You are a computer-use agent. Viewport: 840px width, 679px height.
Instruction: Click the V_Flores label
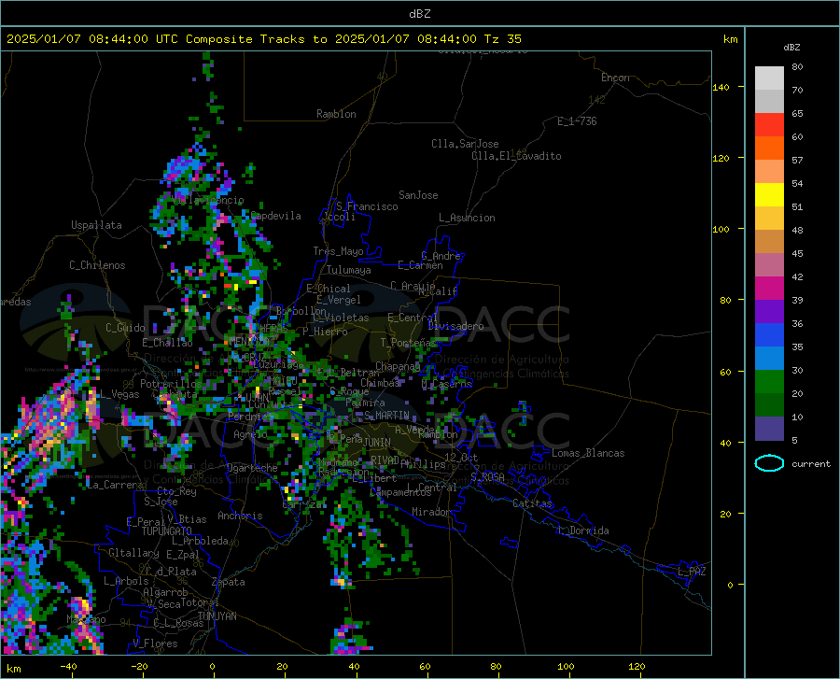coord(155,644)
